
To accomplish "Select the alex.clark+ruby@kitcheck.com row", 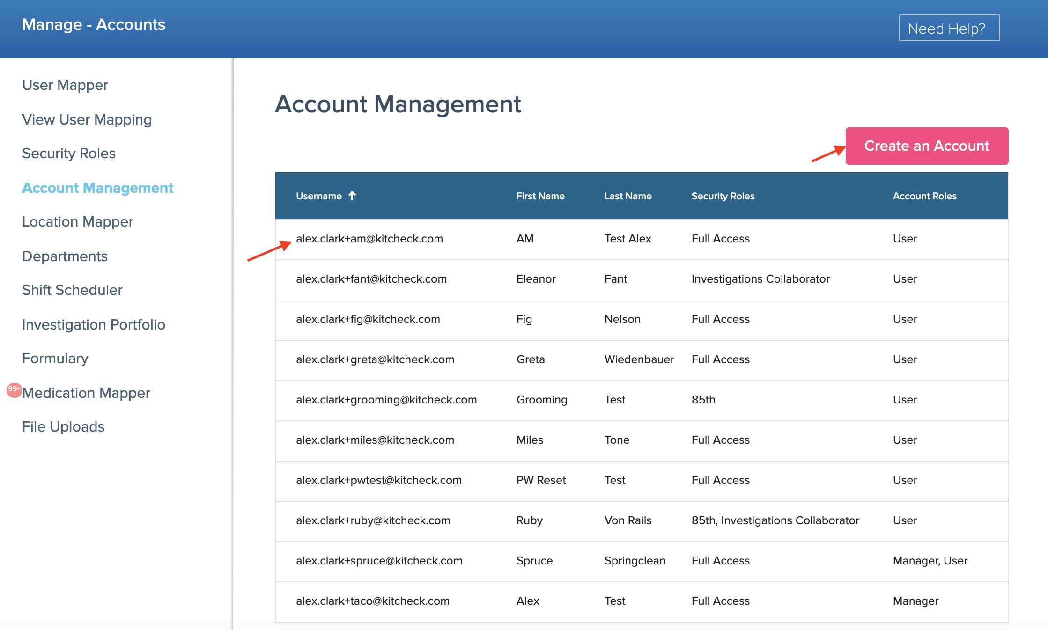I will pos(373,520).
